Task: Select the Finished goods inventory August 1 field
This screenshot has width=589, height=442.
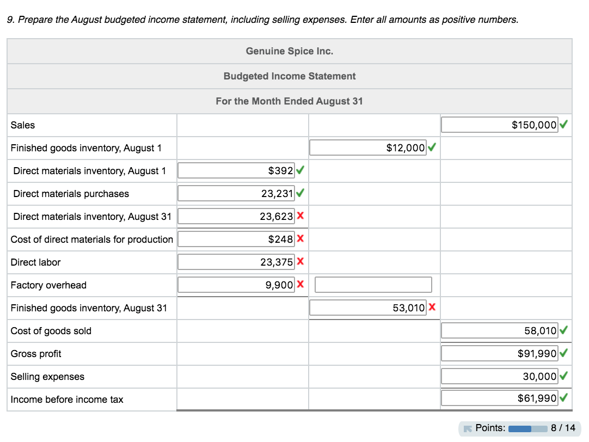Action: tap(368, 148)
